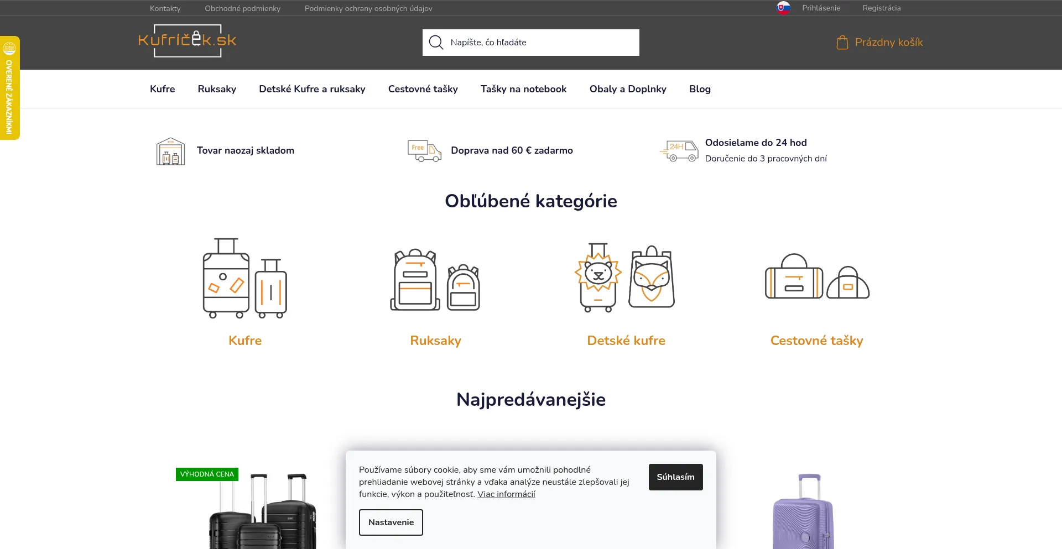This screenshot has height=549, width=1062.
Task: Accept cookies with the Súhlasím button
Action: [x=675, y=477]
